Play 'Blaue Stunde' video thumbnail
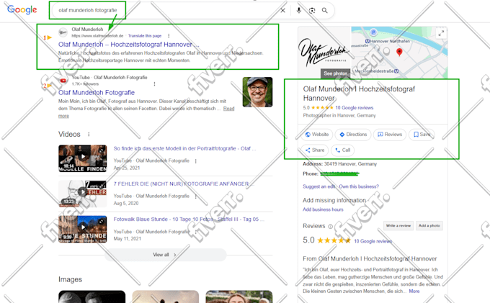 coord(82,229)
